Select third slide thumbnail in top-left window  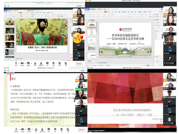10,38
